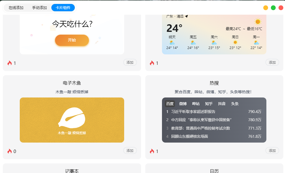Tap the white wooden fish icon
The image size is (285, 173).
tap(72, 117)
